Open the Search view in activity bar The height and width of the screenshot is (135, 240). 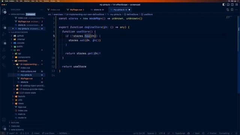[x=4, y=18]
